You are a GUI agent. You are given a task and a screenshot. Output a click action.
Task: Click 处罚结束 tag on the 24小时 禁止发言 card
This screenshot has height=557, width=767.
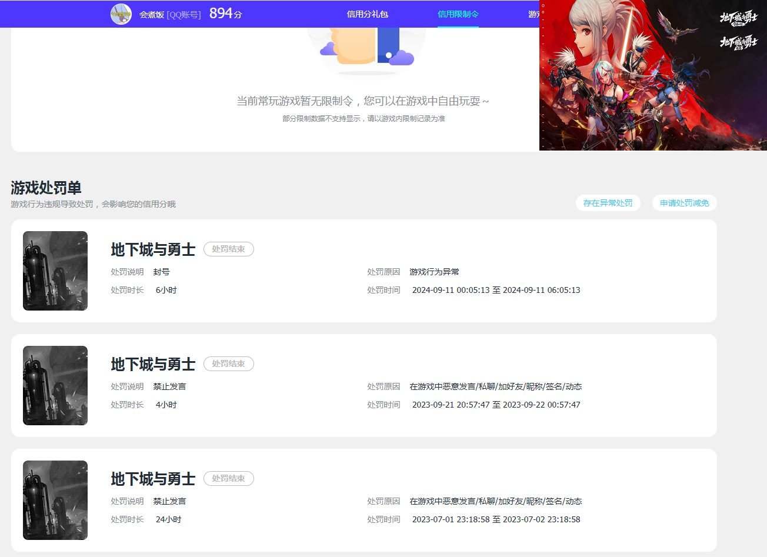tap(229, 478)
